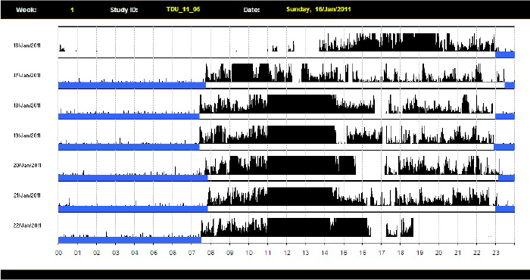Select hour label "08" on time axis

tap(210, 252)
